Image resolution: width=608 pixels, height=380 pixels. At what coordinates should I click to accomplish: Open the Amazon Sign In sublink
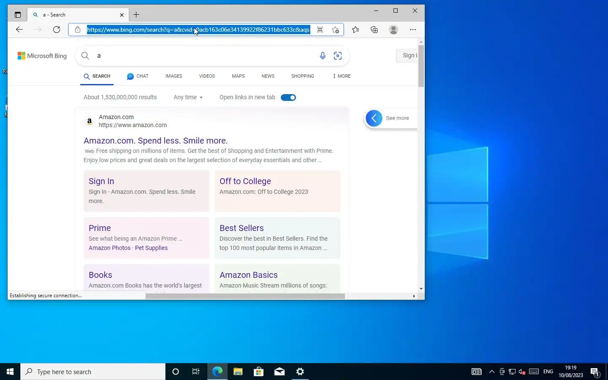(101, 181)
